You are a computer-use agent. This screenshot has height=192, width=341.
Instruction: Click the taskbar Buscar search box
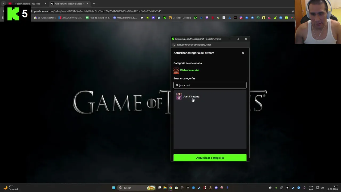[x=136, y=188]
